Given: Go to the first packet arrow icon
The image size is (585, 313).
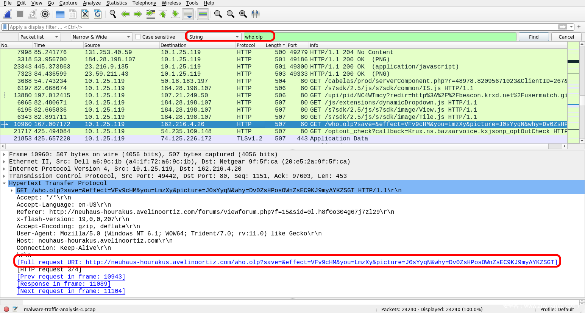Looking at the screenshot, I should [163, 14].
